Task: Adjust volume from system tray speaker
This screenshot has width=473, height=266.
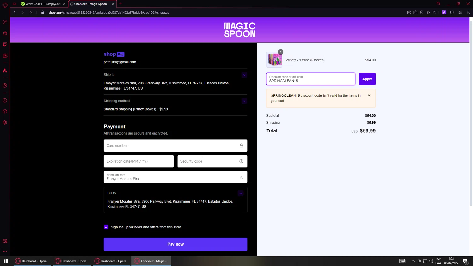Action: [431, 261]
